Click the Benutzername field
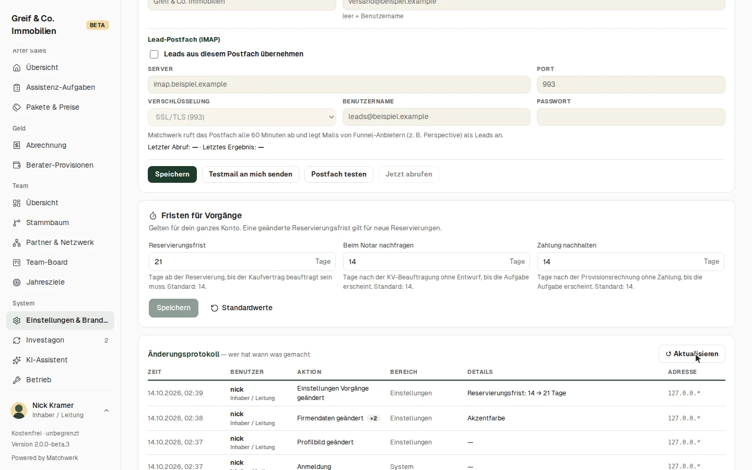Image resolution: width=752 pixels, height=470 pixels. point(437,117)
